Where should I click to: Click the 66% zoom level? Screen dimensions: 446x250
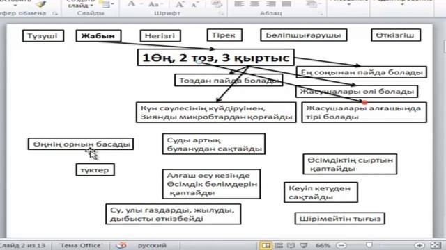pos(323,245)
